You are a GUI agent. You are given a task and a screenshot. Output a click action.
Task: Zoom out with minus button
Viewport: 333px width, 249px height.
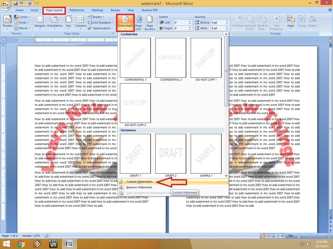coord(299,236)
